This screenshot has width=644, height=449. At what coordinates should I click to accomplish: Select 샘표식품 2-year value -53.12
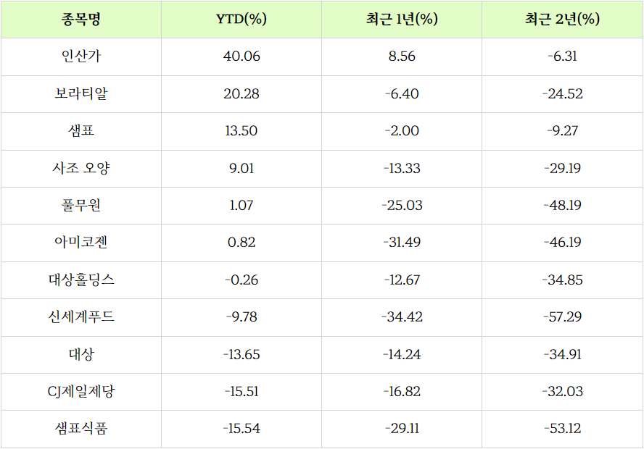[562, 429]
